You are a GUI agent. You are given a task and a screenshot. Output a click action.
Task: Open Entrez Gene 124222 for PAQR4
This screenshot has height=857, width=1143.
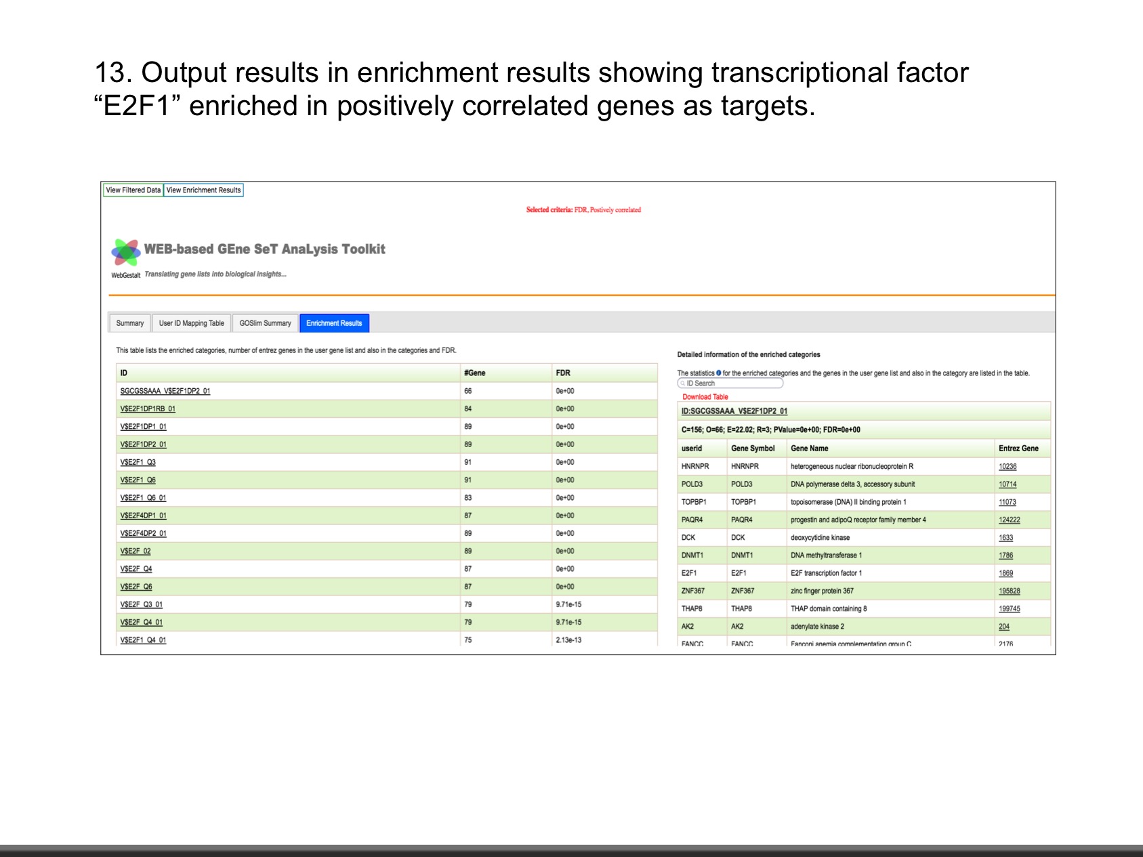coord(1009,520)
